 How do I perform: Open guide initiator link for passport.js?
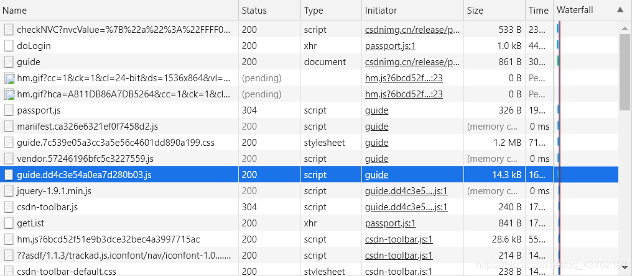point(376,110)
